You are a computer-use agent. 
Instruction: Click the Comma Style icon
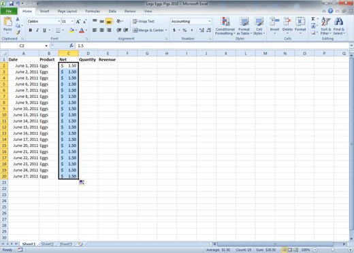click(x=192, y=30)
